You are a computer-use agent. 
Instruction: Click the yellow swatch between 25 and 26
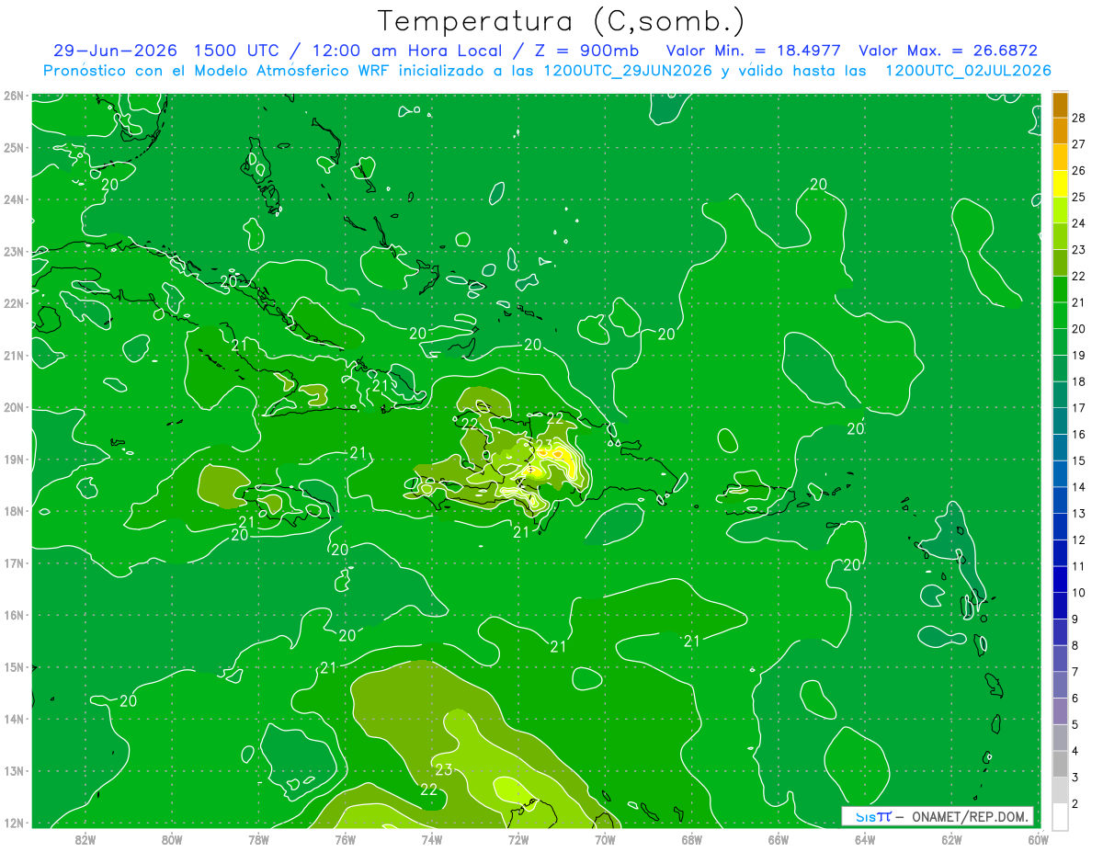coord(1060,184)
